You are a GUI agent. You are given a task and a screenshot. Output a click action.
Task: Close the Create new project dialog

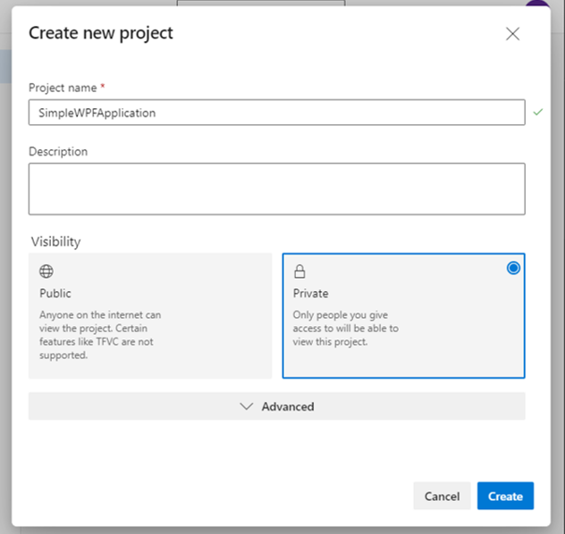point(512,34)
